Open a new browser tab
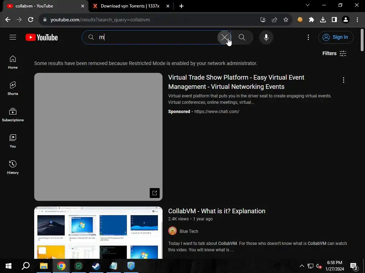Viewport: 365px width, 273px height. click(181, 6)
